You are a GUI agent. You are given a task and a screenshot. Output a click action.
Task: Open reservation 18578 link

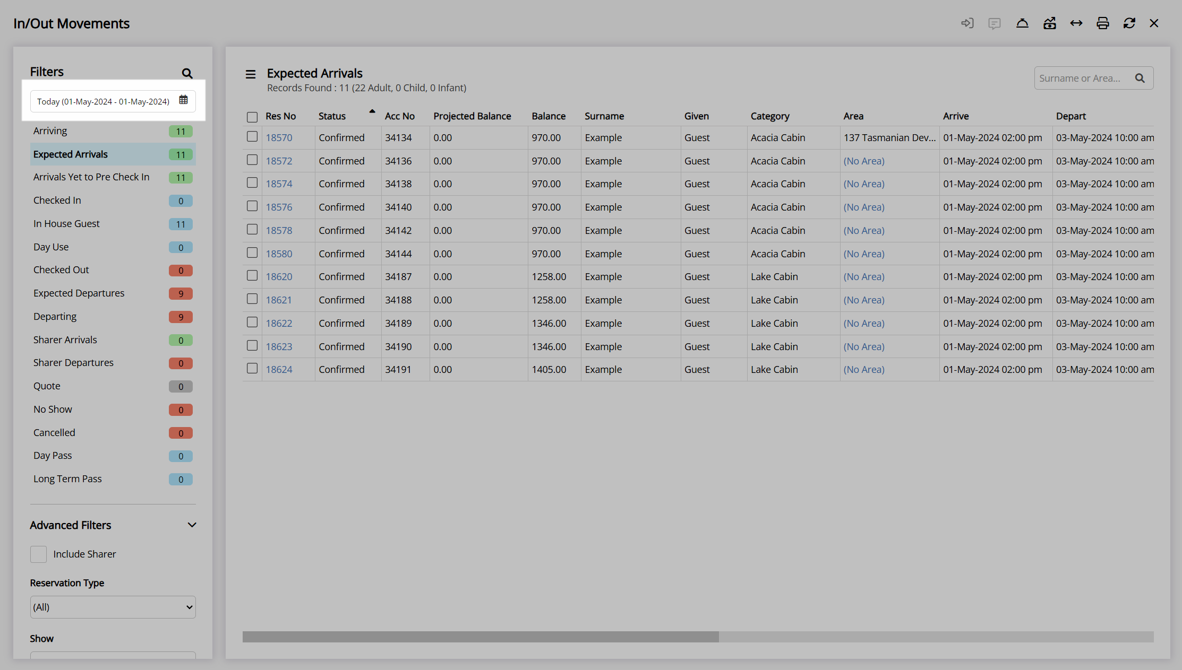pos(279,230)
